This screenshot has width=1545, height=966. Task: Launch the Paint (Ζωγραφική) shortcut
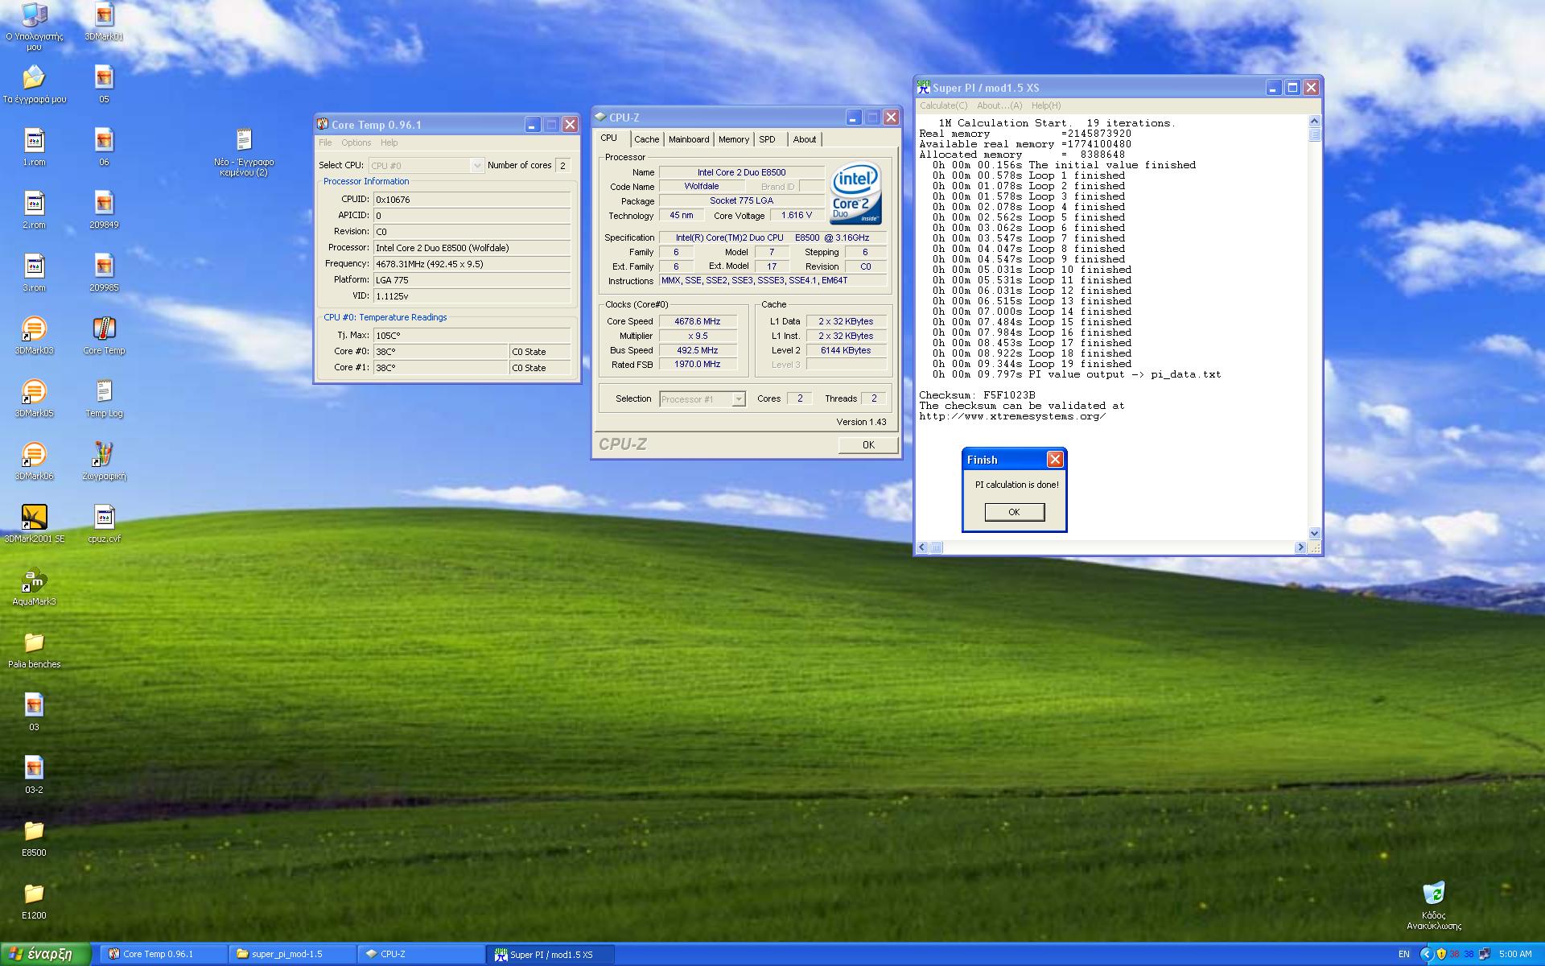tap(104, 461)
